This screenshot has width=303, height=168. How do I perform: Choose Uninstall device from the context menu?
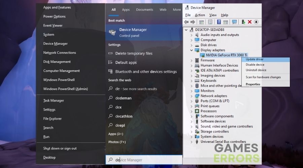click(266, 70)
